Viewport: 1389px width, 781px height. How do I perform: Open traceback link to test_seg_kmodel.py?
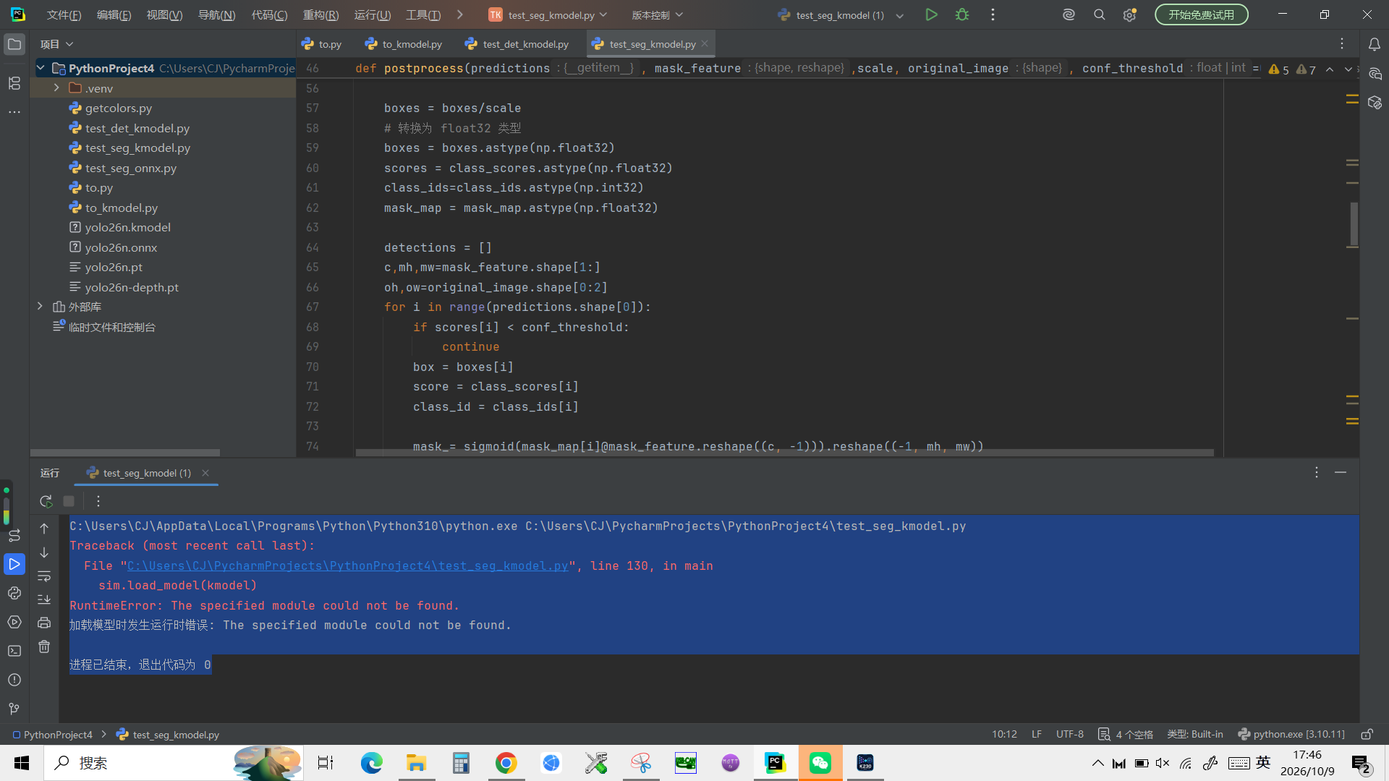(x=347, y=566)
